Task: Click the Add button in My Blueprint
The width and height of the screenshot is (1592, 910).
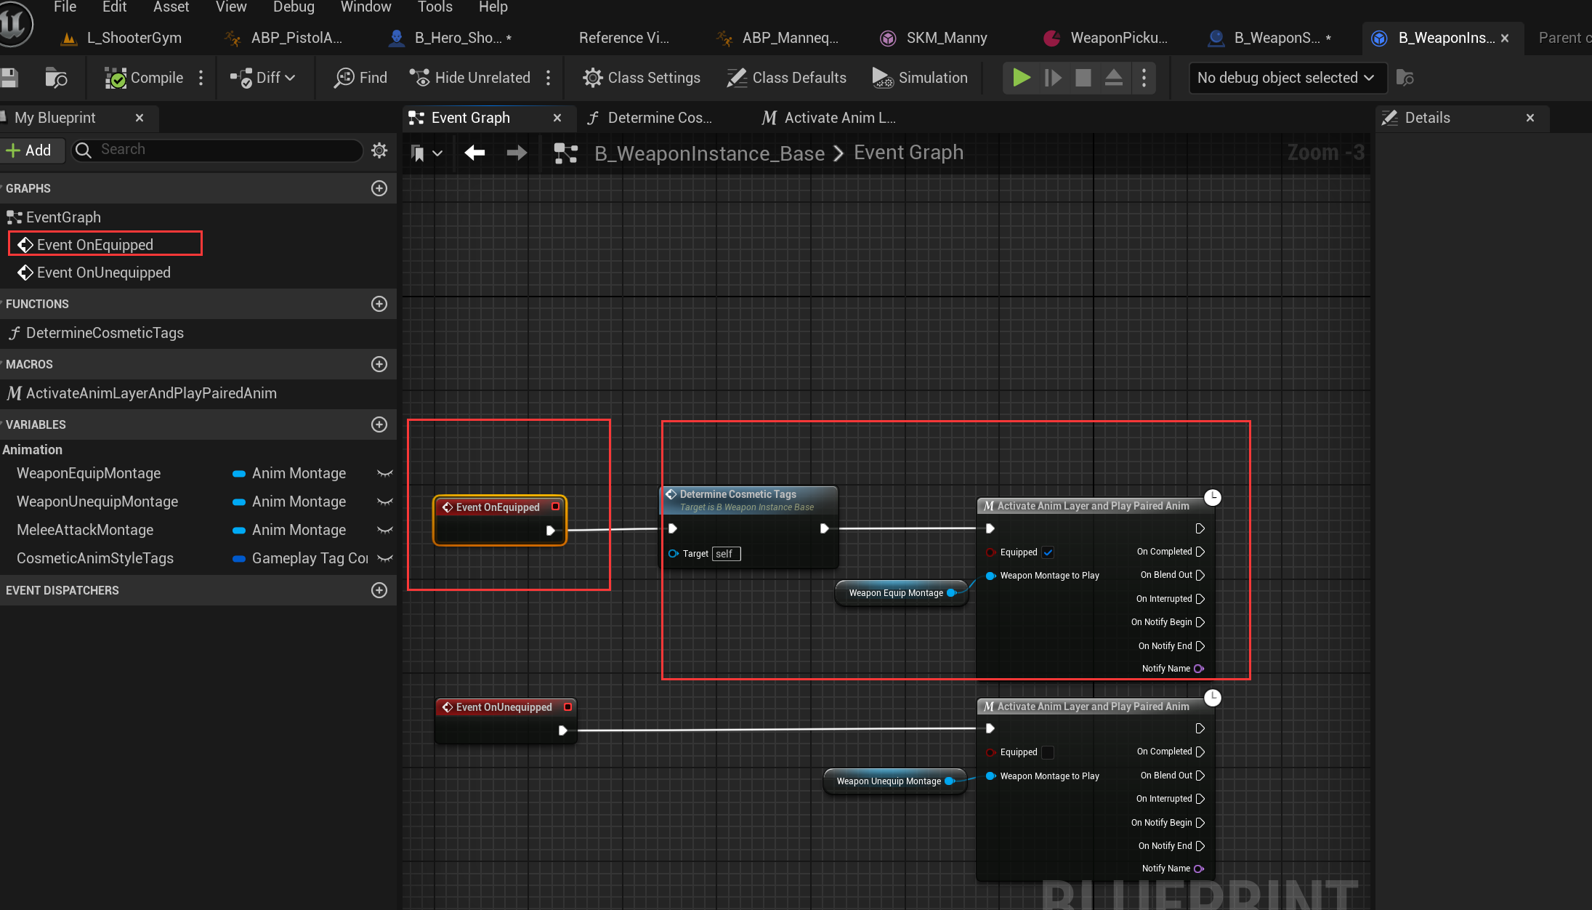Action: pos(30,150)
